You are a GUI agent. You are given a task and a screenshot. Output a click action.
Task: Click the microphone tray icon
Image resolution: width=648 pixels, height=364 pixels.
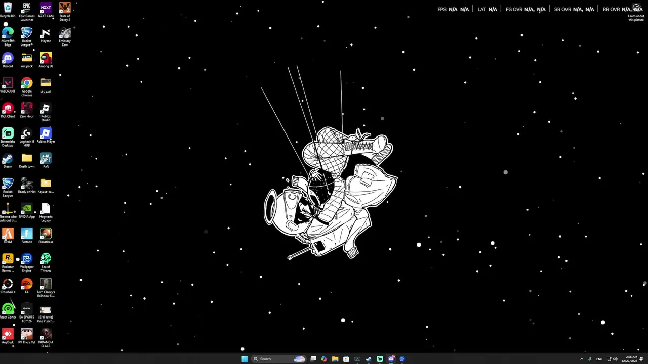click(590, 359)
